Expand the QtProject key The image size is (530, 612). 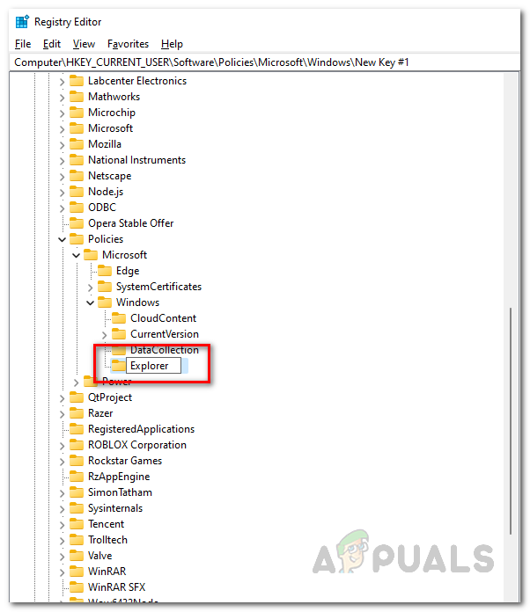(x=62, y=398)
